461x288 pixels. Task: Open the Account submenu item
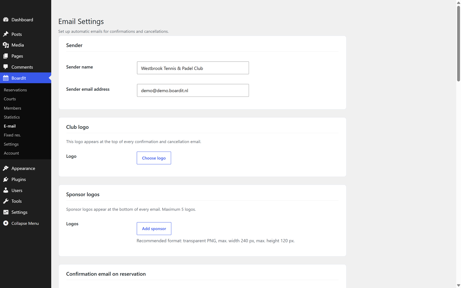tap(12, 153)
